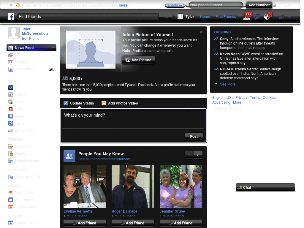Open the Privacy footer link
The height and width of the screenshot is (228, 304).
pos(241,97)
